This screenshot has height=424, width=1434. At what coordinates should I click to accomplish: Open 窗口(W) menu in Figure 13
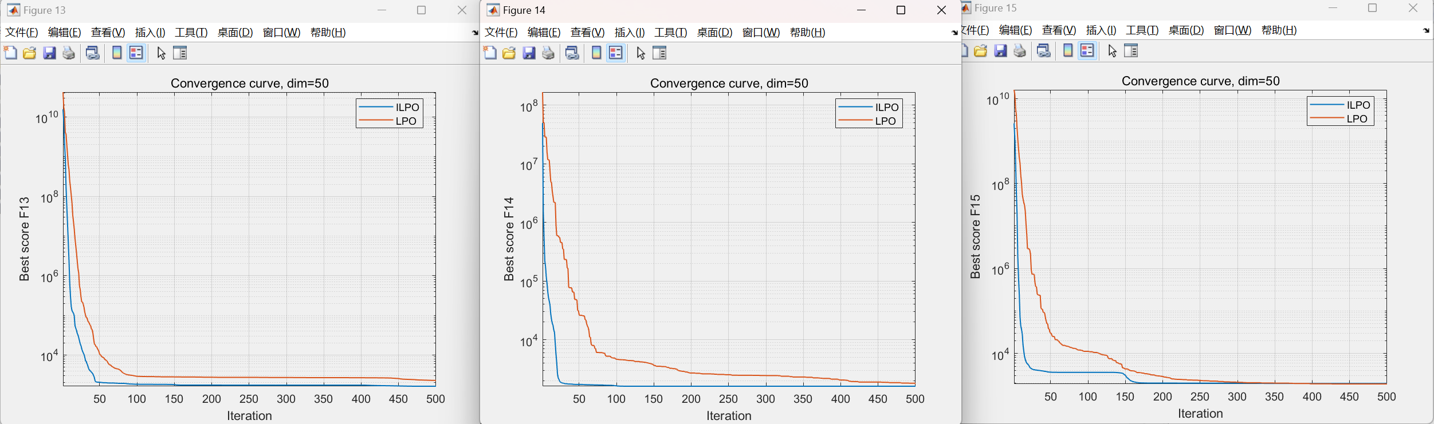[x=281, y=33]
